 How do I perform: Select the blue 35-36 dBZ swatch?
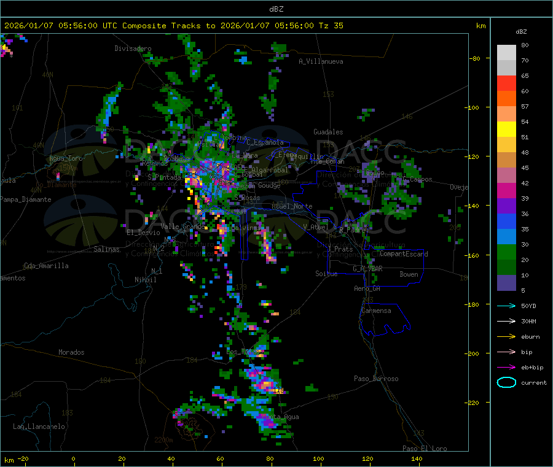pyautogui.click(x=506, y=222)
